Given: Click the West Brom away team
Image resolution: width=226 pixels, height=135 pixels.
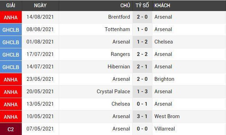Looking at the screenshot, I should pos(167,116).
